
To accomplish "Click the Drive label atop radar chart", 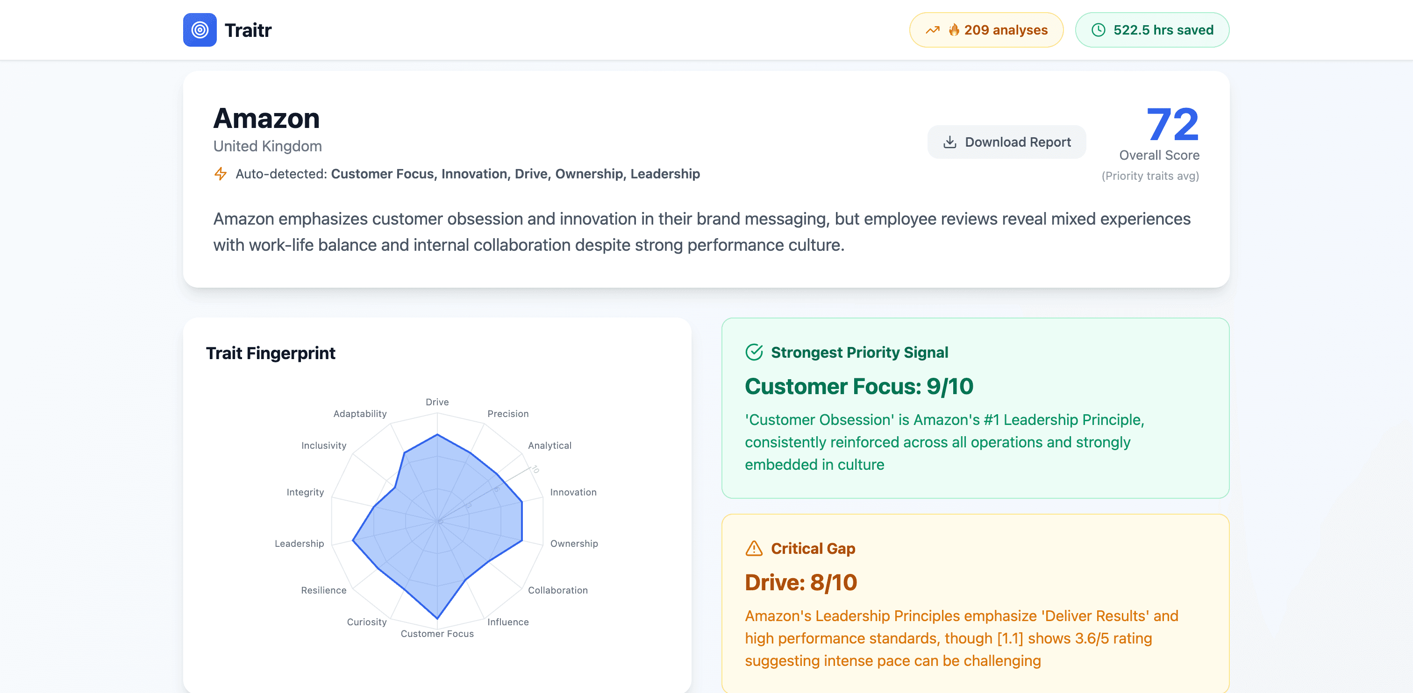I will 436,402.
